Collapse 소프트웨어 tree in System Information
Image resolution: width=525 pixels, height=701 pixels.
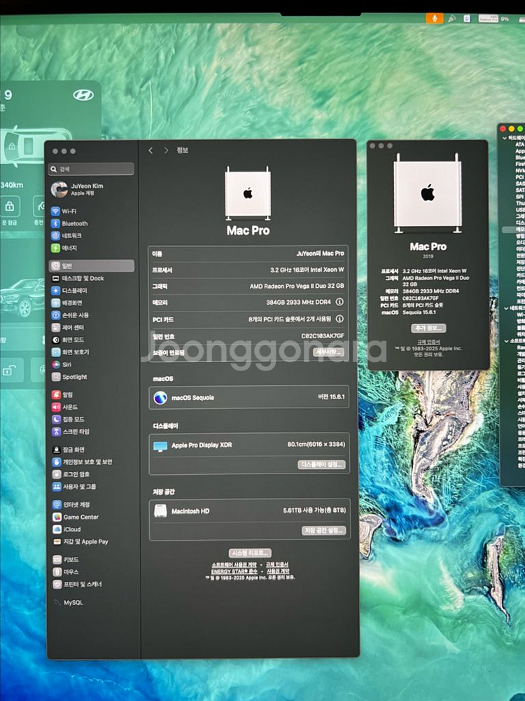[x=506, y=340]
